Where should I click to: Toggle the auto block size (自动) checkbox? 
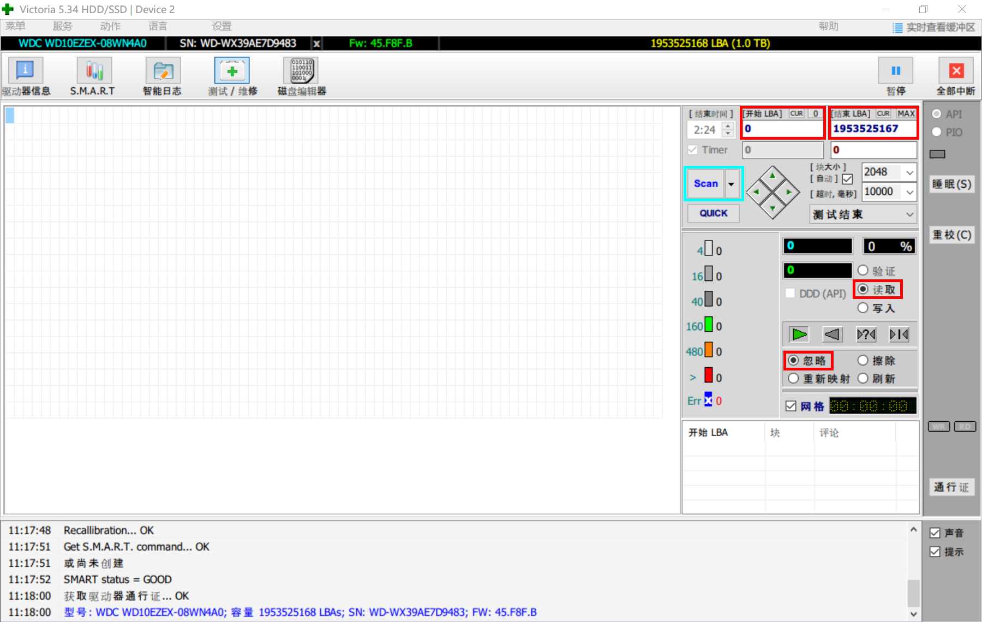(847, 179)
